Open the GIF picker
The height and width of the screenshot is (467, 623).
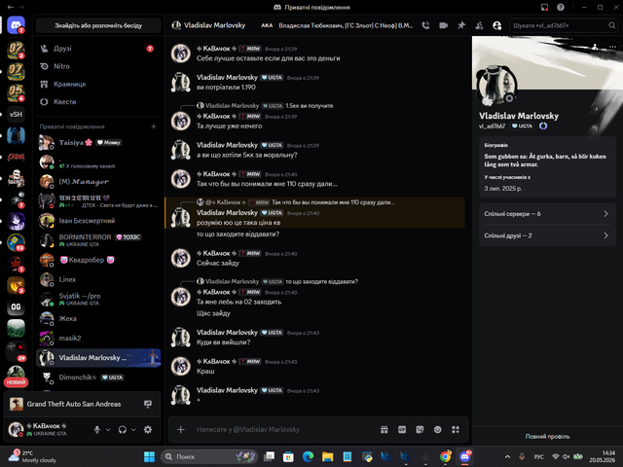[x=402, y=429]
